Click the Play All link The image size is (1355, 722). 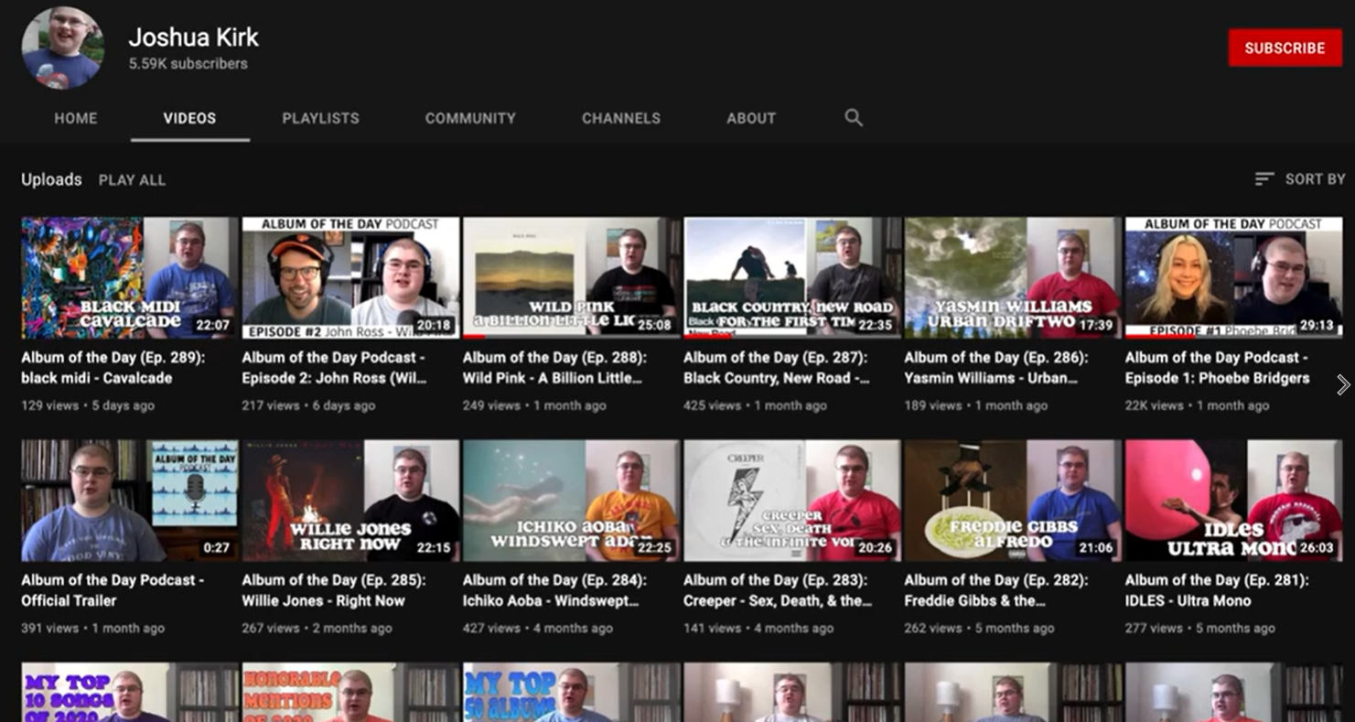tap(132, 180)
